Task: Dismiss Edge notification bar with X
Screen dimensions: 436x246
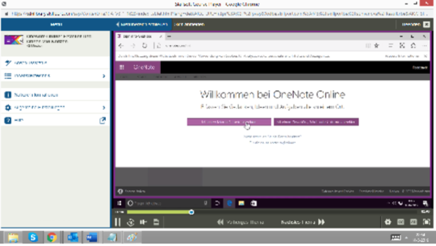Action: click(425, 56)
